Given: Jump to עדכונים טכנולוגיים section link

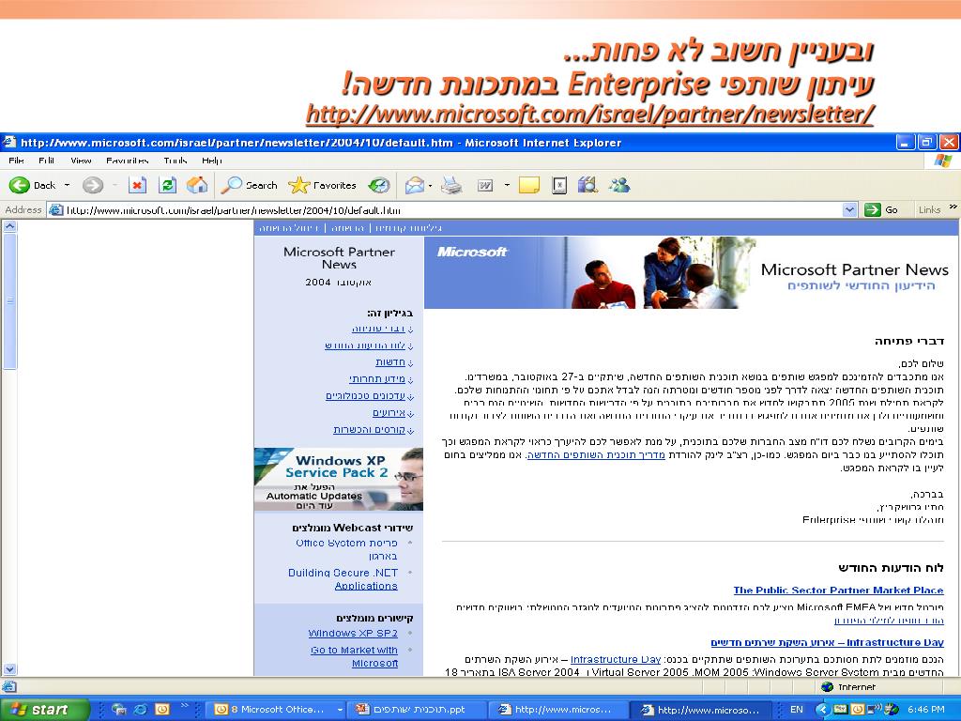Looking at the screenshot, I should [x=365, y=396].
